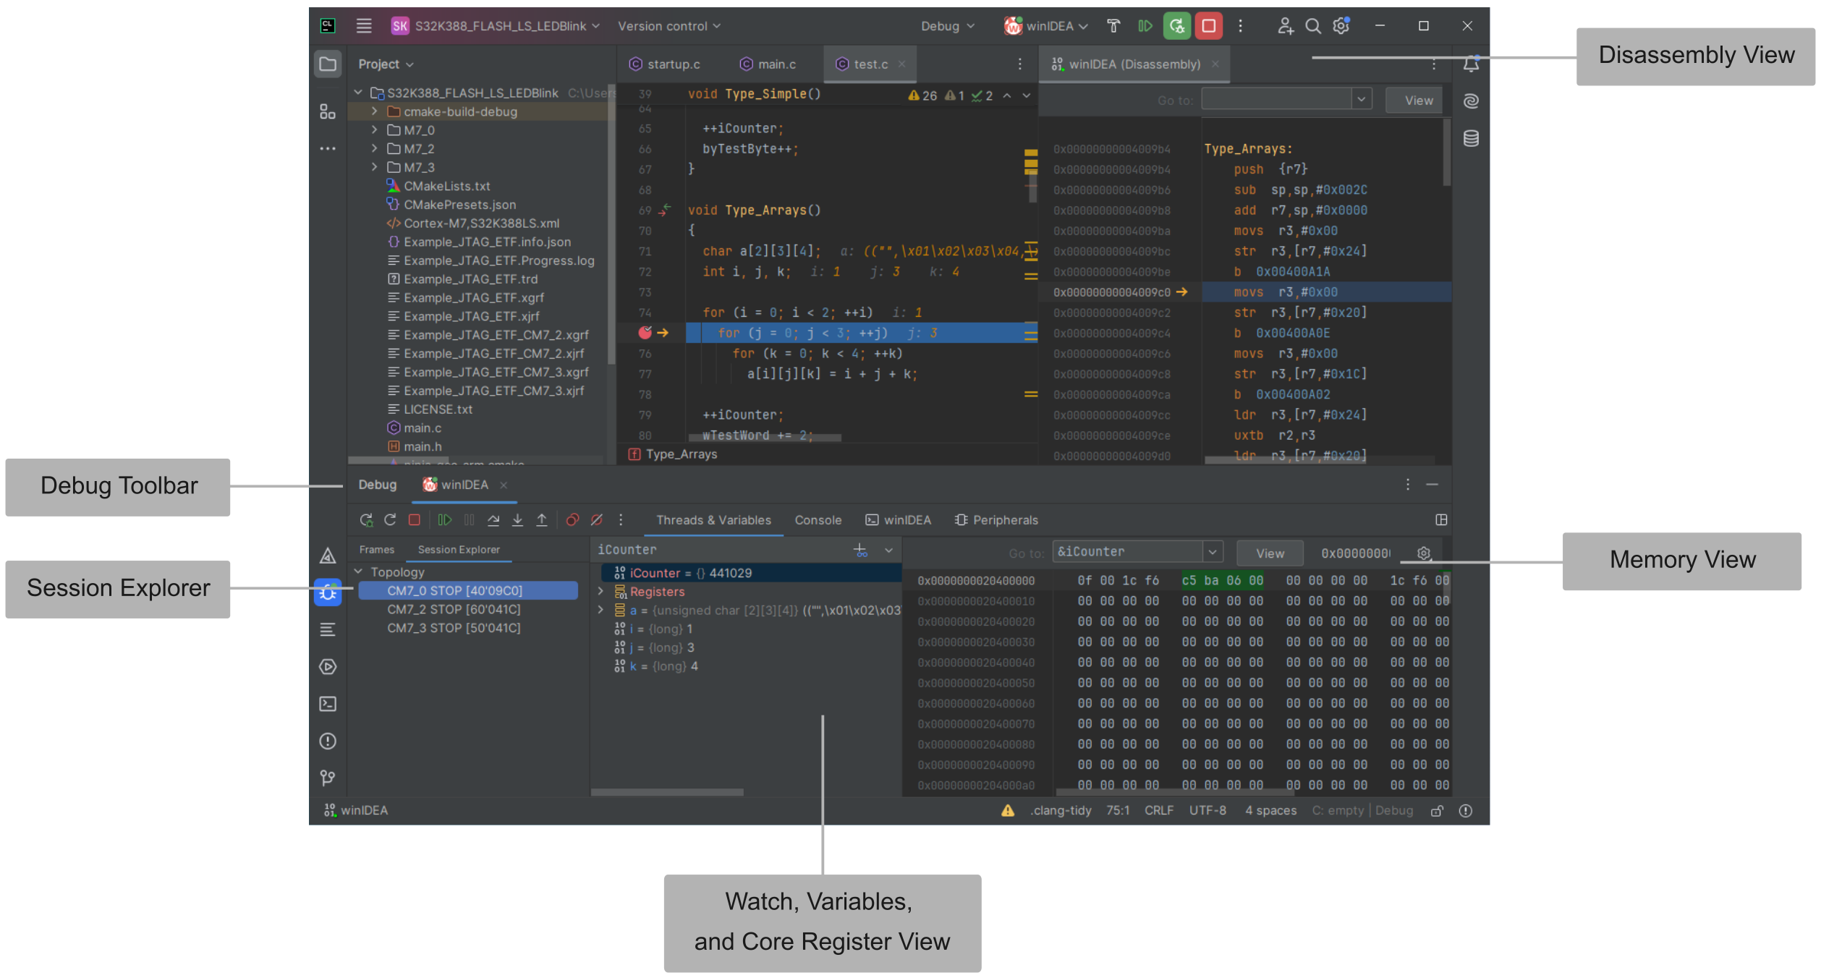Collapse the Topology node
Image resolution: width=1821 pixels, height=978 pixels.
tap(358, 572)
